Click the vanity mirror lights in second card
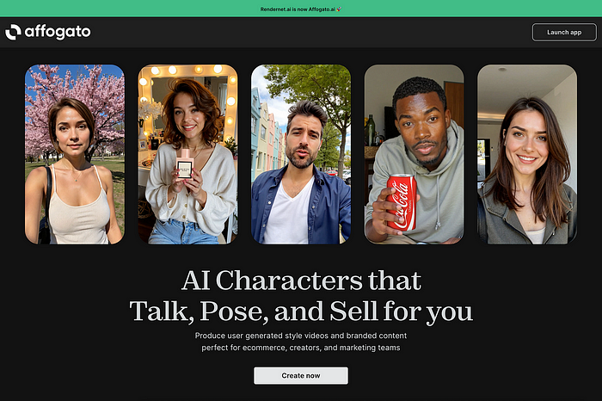Screen dimensions: 602x401 tap(187, 70)
